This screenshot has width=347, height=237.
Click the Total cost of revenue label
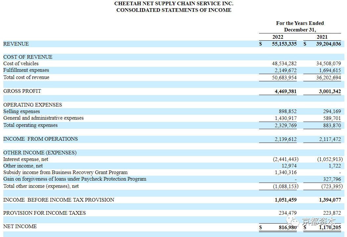click(26, 77)
